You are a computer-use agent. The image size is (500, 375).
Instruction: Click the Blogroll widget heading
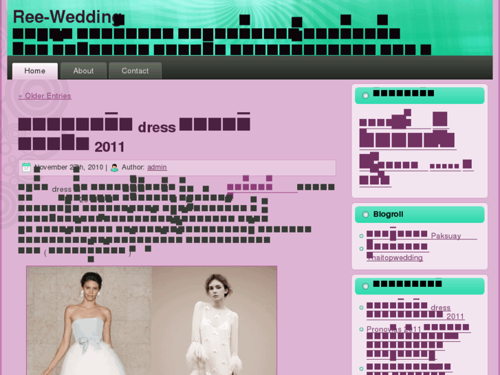coord(388,214)
